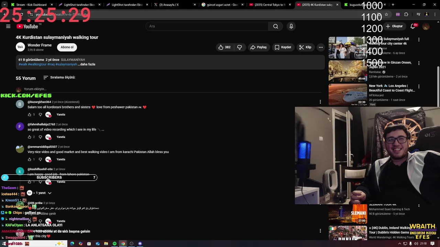This screenshot has width=440, height=247.
Task: Click the Yorum ekleyin comment box
Action: click(x=172, y=89)
